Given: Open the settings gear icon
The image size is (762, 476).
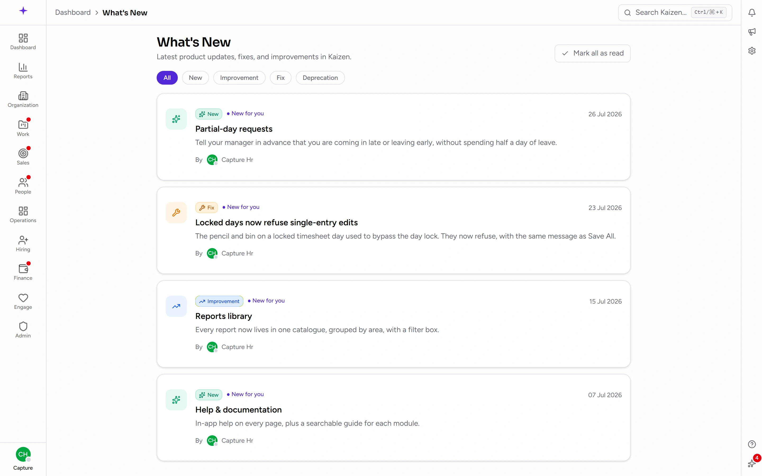Looking at the screenshot, I should click(x=752, y=51).
